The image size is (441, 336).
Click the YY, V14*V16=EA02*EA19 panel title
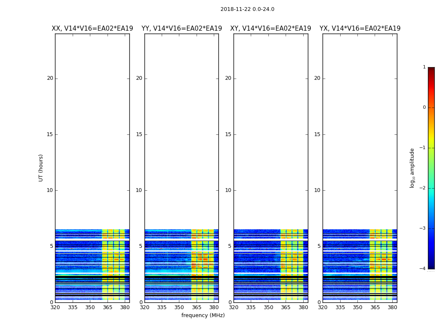(x=182, y=29)
